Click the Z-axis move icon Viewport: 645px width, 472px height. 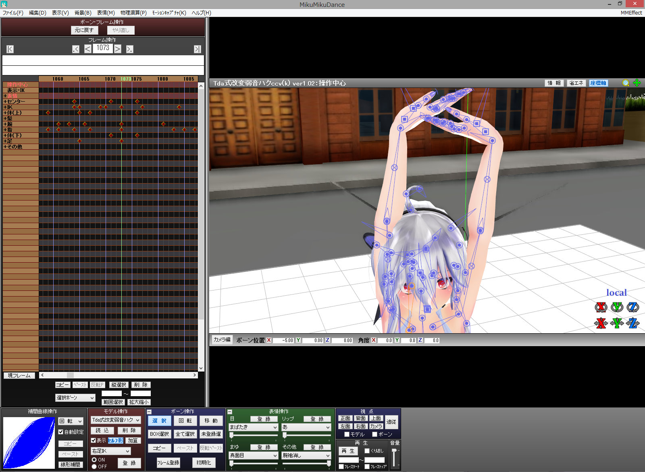pos(633,323)
